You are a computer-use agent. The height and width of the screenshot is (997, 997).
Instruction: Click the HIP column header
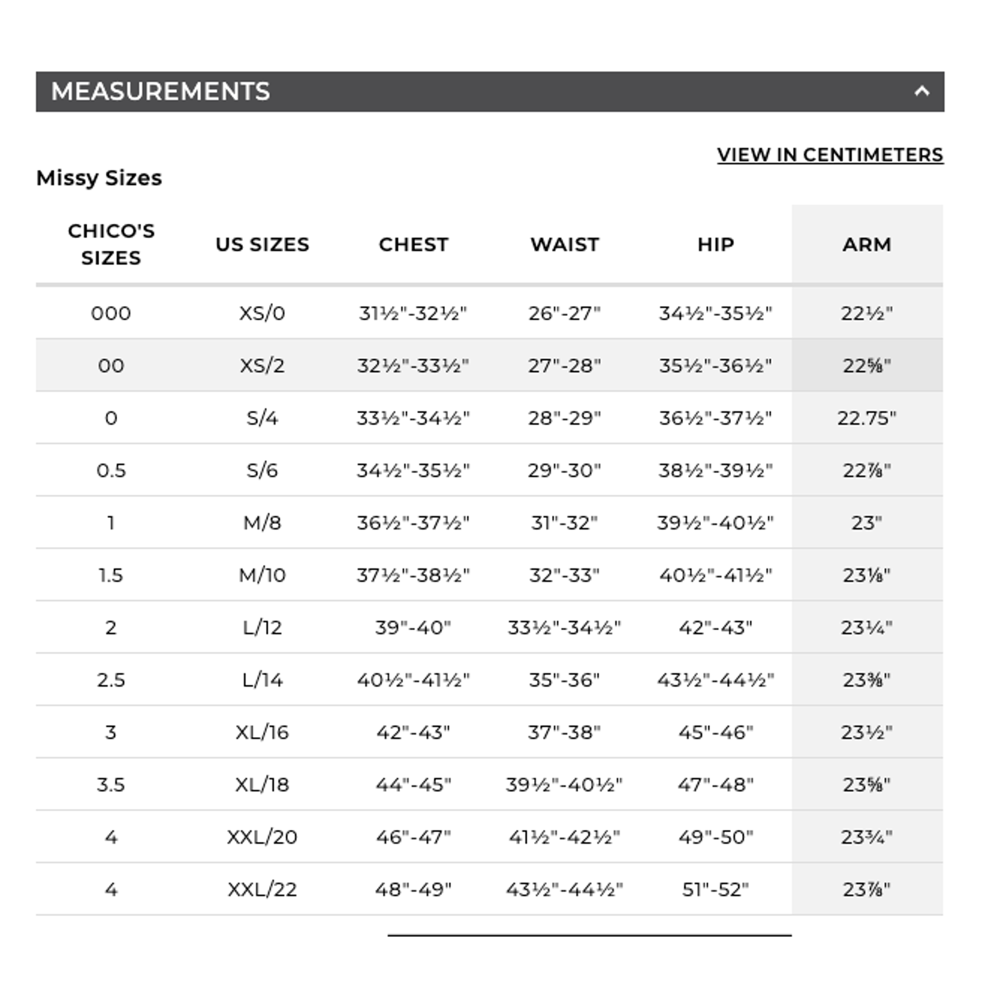[x=716, y=244]
